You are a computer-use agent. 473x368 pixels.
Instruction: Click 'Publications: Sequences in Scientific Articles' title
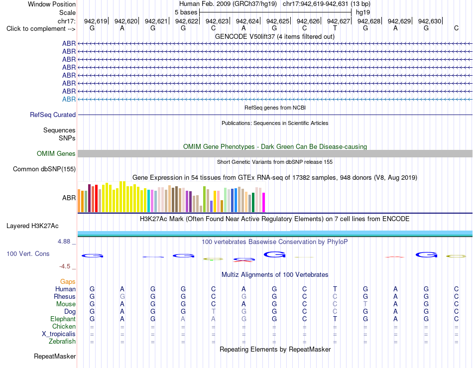point(275,123)
